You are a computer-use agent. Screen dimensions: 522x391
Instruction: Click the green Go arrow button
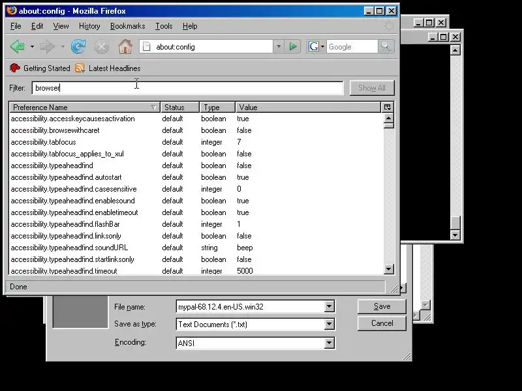293,46
